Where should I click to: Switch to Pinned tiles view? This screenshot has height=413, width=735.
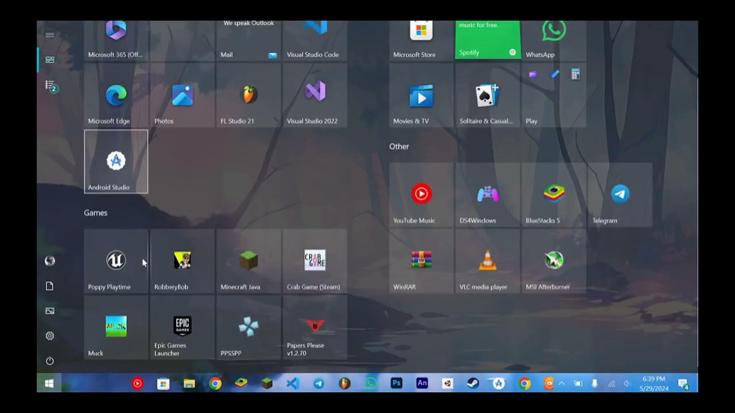pyautogui.click(x=50, y=60)
